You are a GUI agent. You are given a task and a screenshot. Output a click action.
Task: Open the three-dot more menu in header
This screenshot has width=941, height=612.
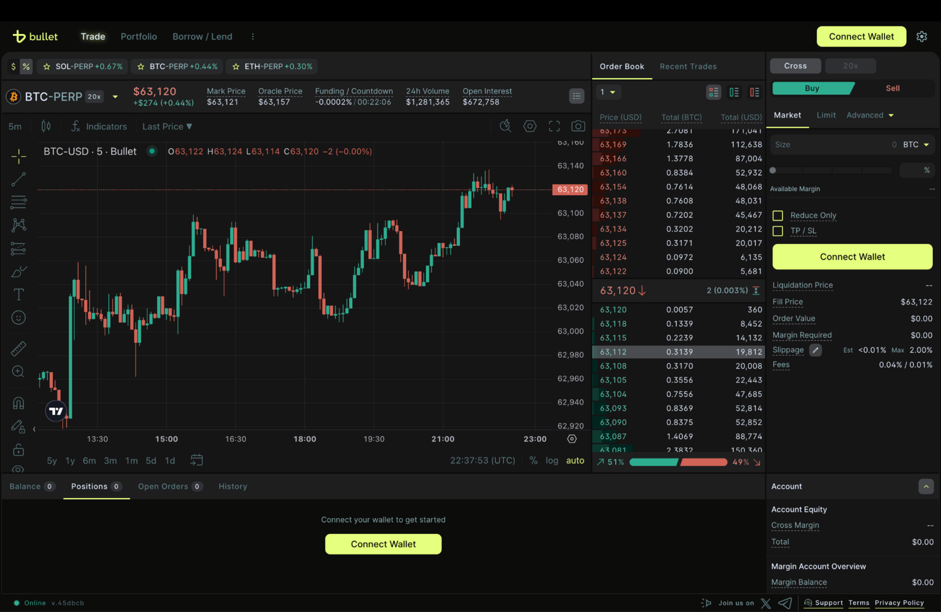(x=253, y=36)
